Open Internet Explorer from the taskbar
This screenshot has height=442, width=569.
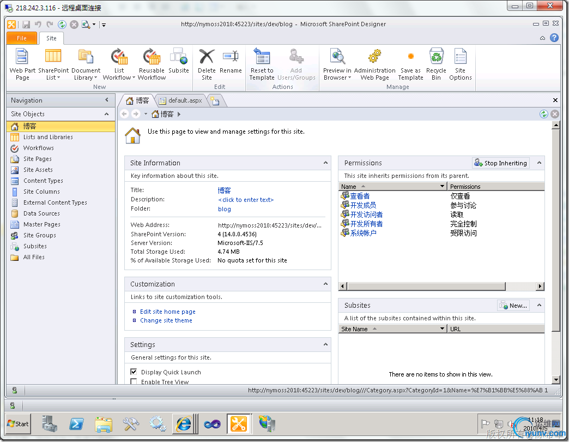point(184,424)
